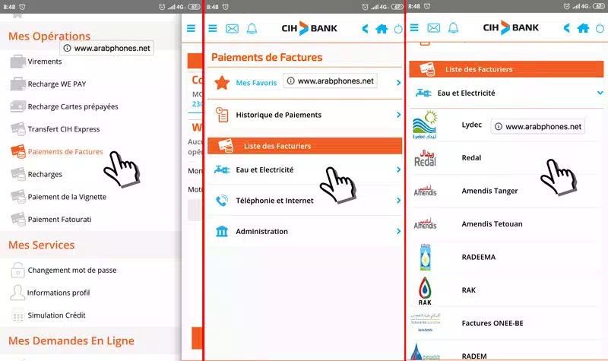Select RADEEMA biller
The width and height of the screenshot is (608, 361).
tap(479, 257)
